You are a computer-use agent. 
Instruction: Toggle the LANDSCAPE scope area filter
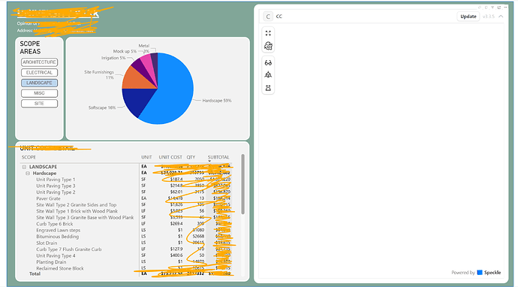[39, 83]
